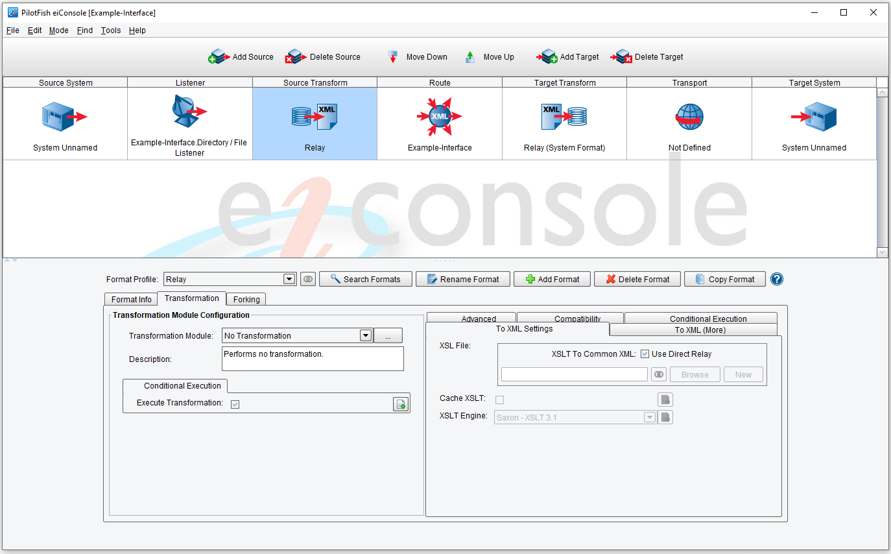Click the Browse button
Viewport: 891px width, 554px height.
pyautogui.click(x=695, y=374)
